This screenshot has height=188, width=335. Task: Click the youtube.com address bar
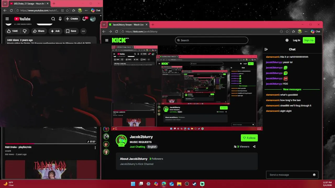click(39, 10)
